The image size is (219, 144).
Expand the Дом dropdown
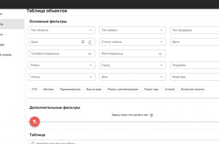pyautogui.click(x=132, y=77)
